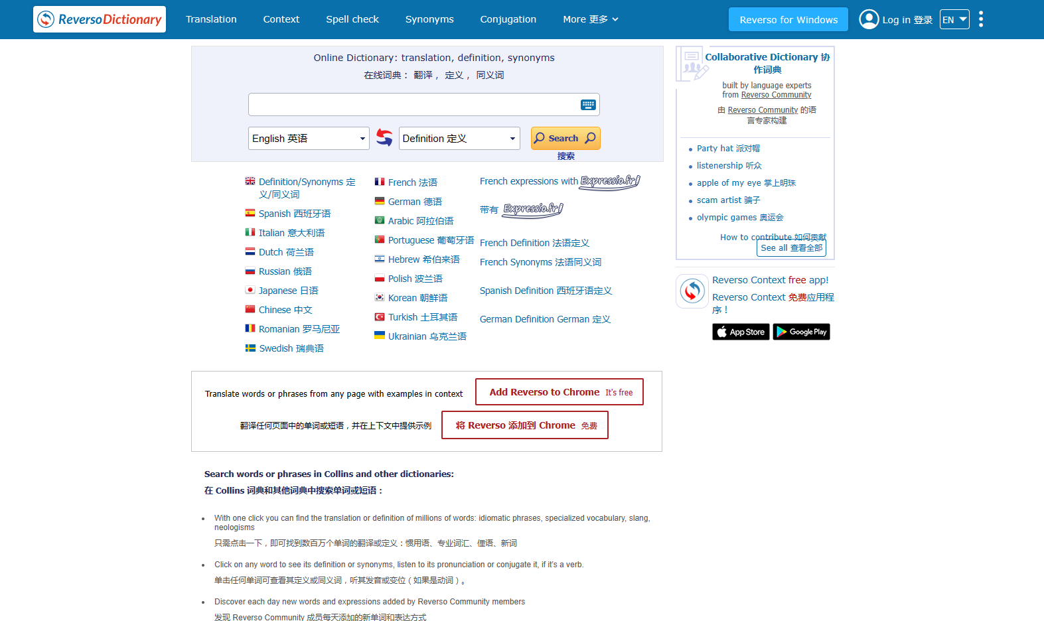Click the Reverso Dictionary logo

pyautogui.click(x=100, y=19)
